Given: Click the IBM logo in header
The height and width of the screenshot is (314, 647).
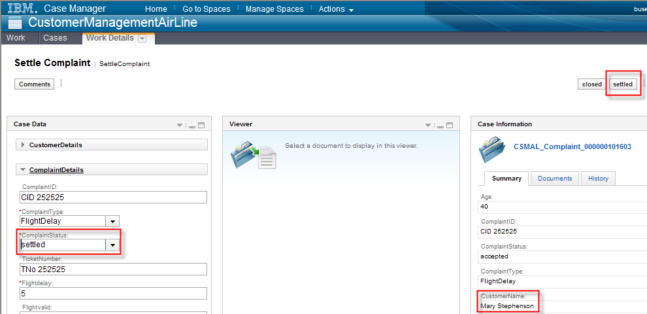Looking at the screenshot, I should [x=23, y=9].
